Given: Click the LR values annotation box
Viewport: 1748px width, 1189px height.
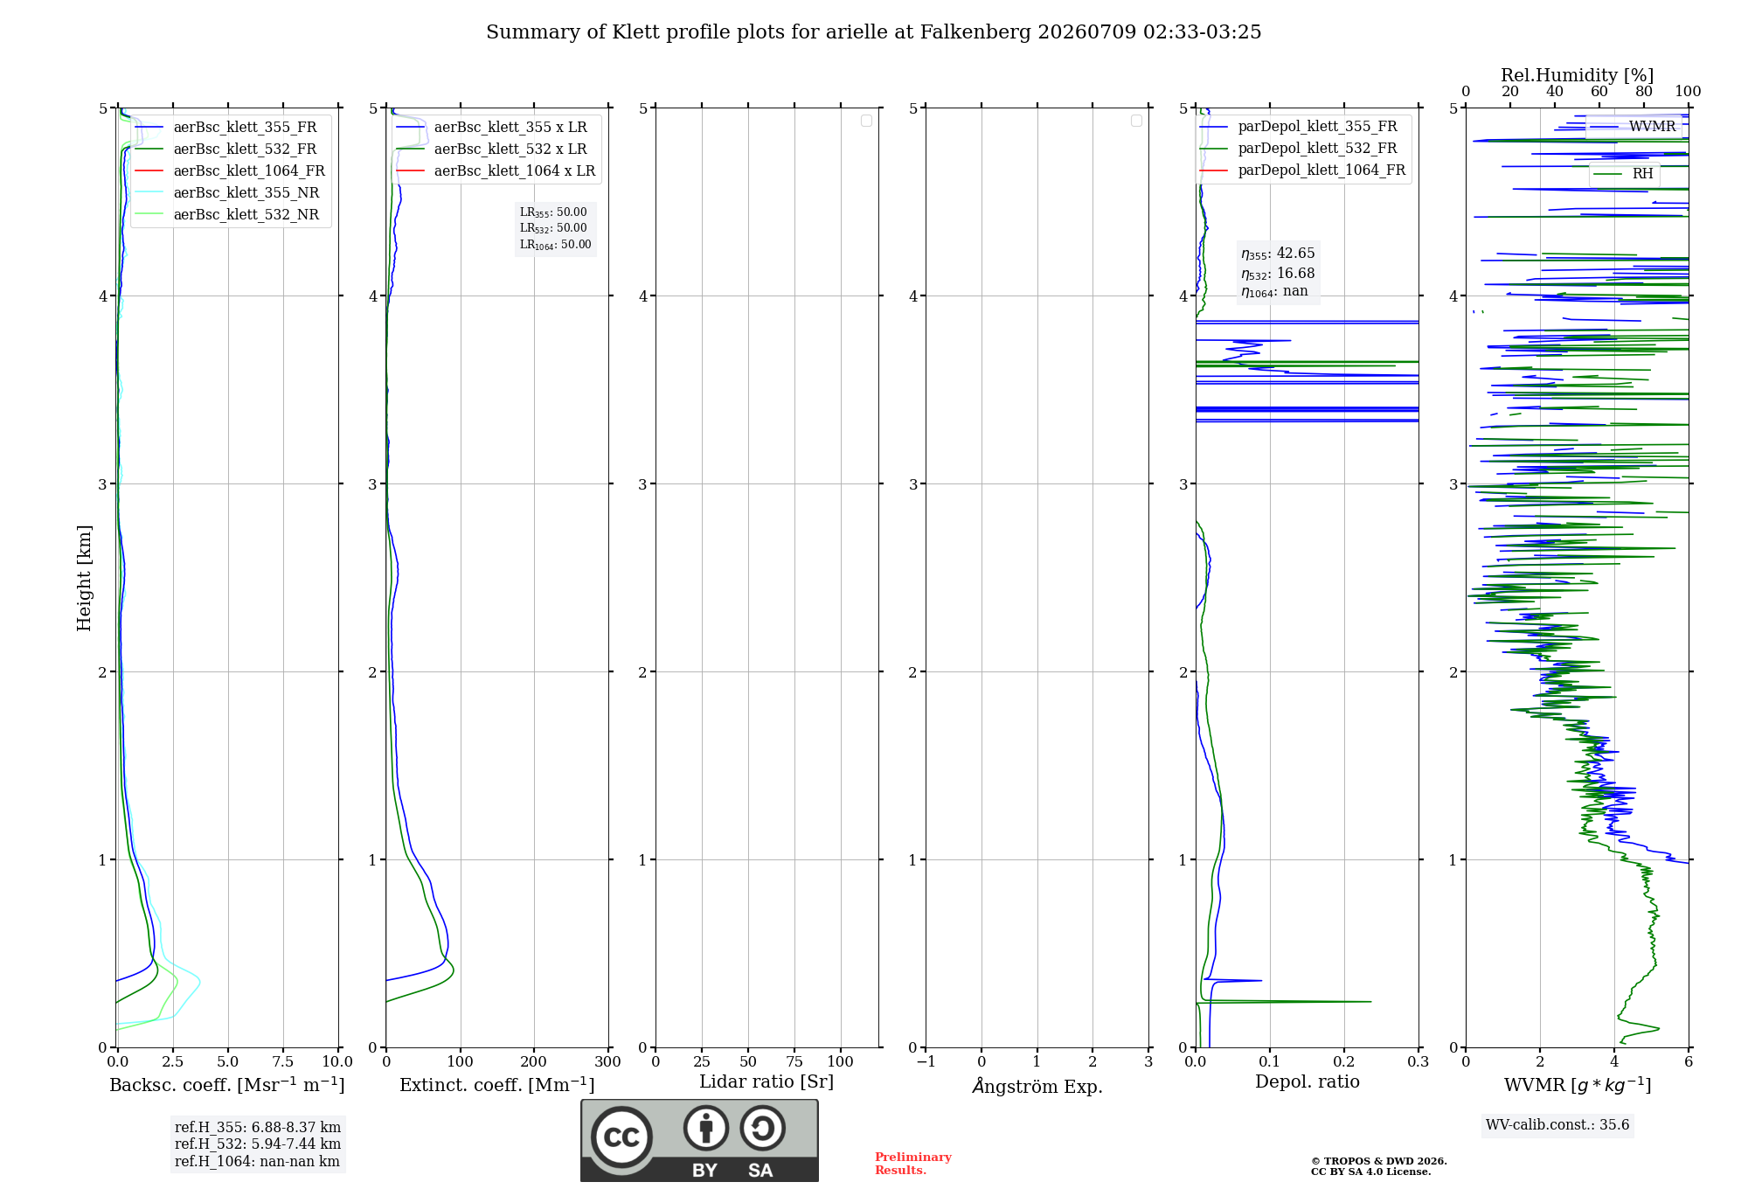Looking at the screenshot, I should tap(555, 228).
